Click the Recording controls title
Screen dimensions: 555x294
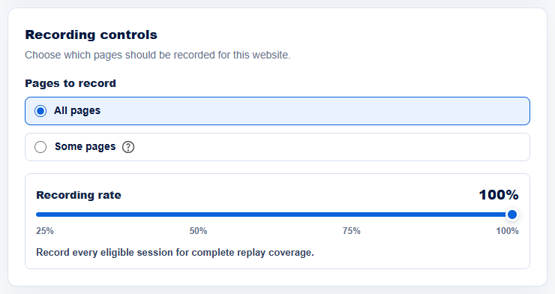click(x=91, y=34)
